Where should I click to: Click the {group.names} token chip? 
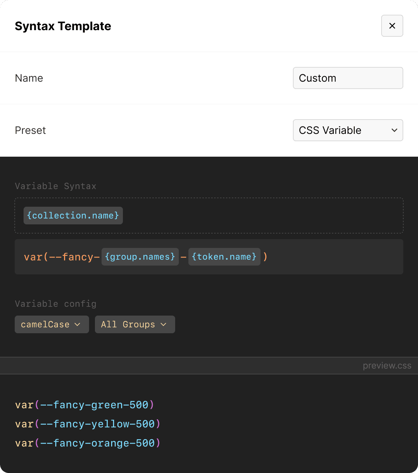(x=140, y=257)
